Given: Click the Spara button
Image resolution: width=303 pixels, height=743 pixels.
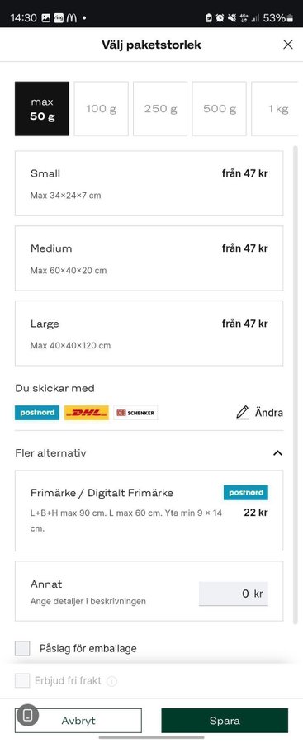Looking at the screenshot, I should click(225, 721).
